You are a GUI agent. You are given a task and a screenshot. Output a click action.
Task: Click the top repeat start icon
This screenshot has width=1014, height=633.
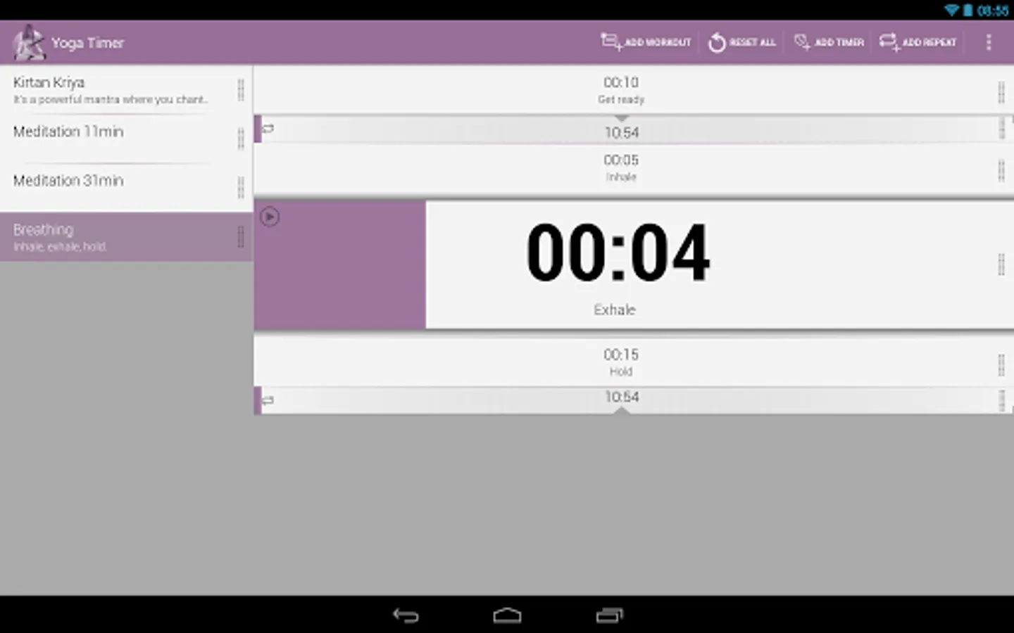pyautogui.click(x=268, y=129)
